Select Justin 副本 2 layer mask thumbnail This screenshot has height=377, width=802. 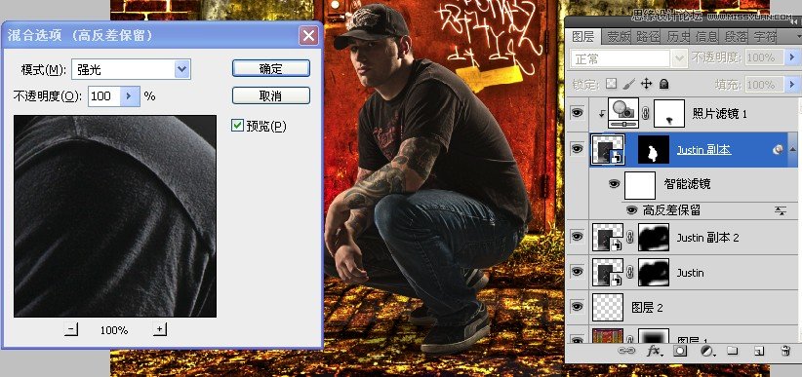653,238
